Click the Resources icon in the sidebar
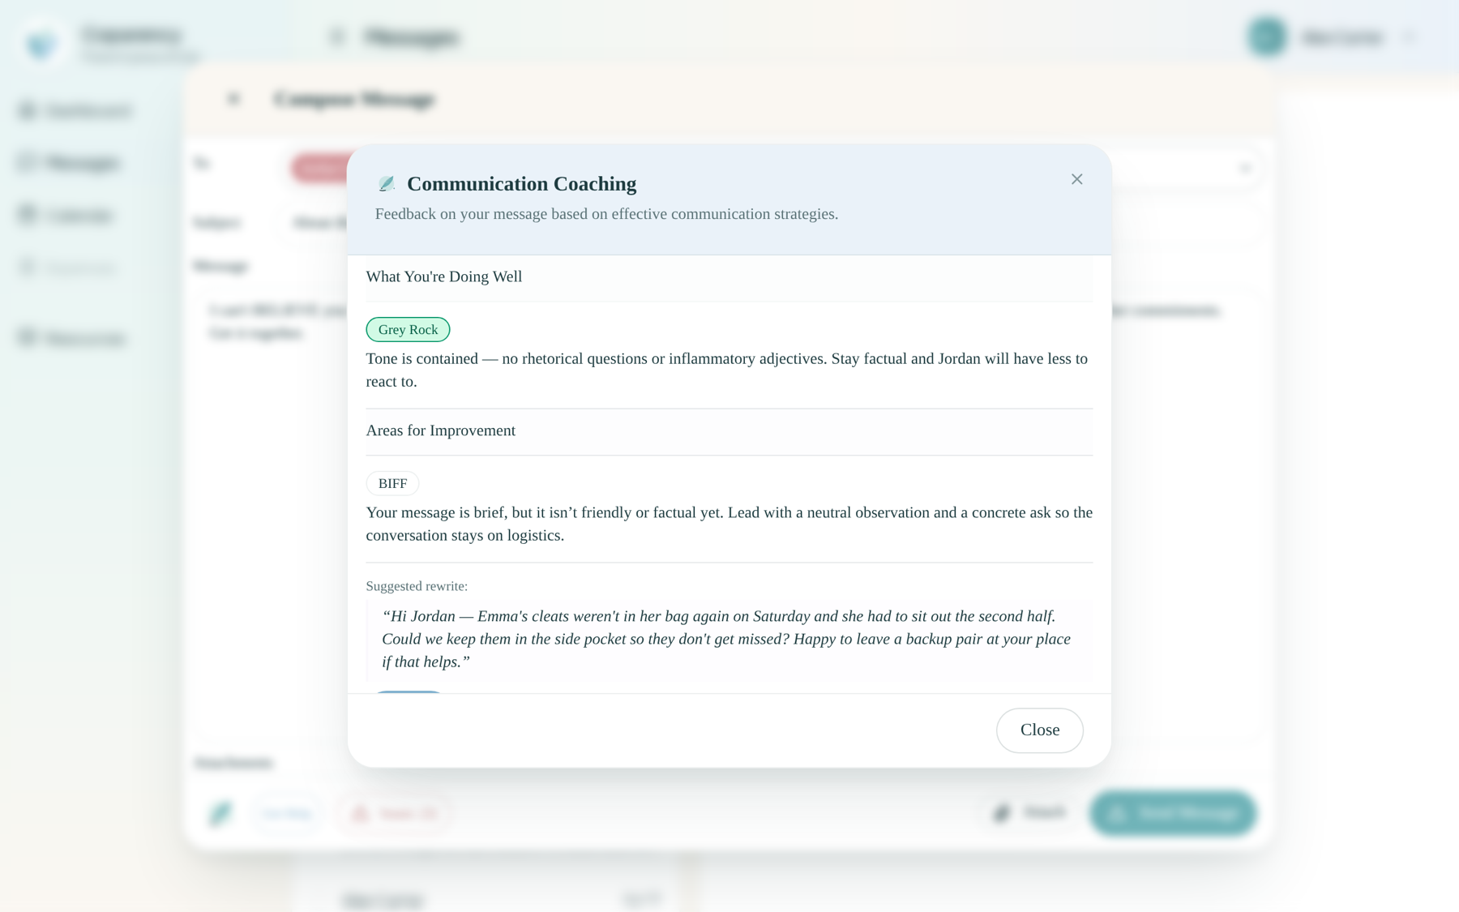 click(x=26, y=338)
